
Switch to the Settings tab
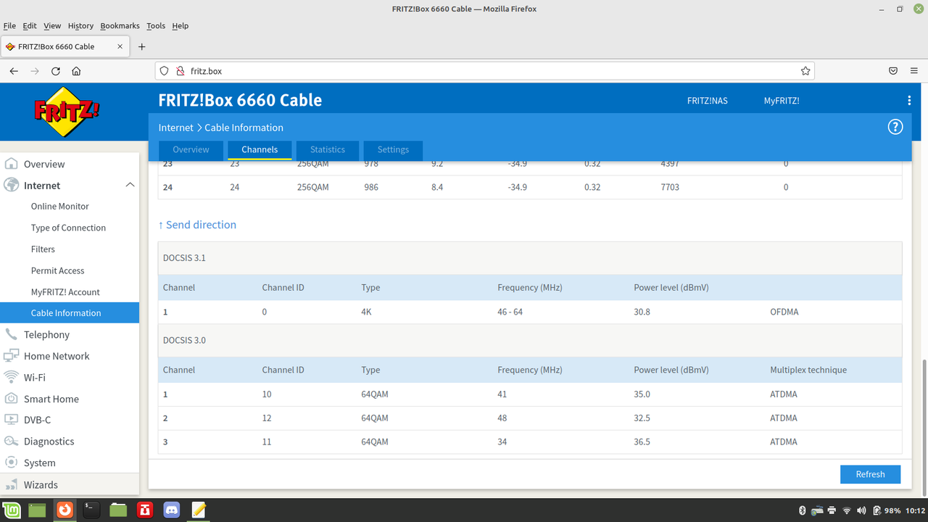[393, 149]
